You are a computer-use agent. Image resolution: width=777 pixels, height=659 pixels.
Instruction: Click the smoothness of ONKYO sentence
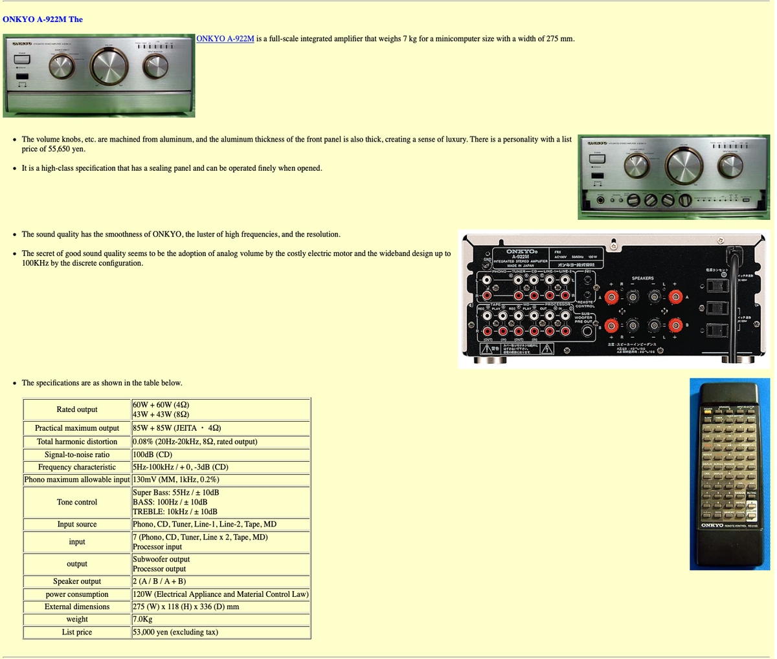181,234
